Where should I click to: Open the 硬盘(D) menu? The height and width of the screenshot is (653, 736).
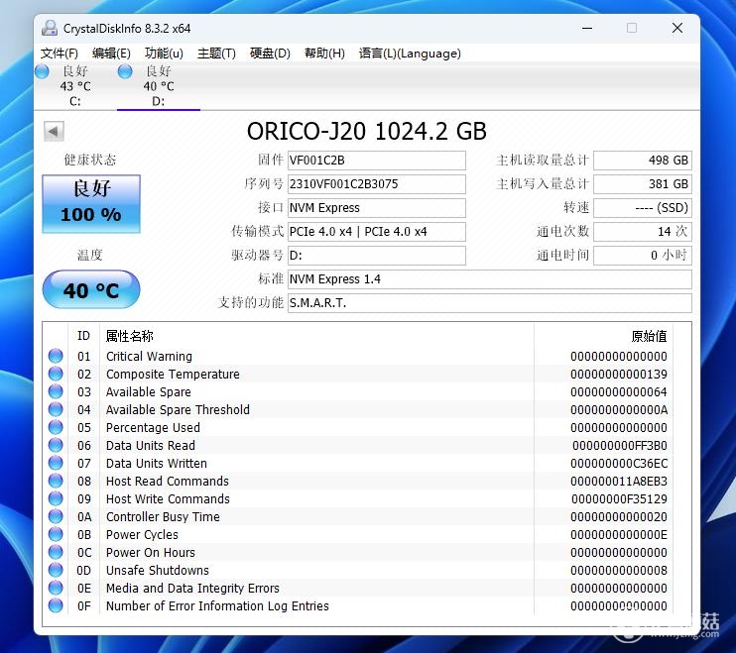tap(270, 54)
